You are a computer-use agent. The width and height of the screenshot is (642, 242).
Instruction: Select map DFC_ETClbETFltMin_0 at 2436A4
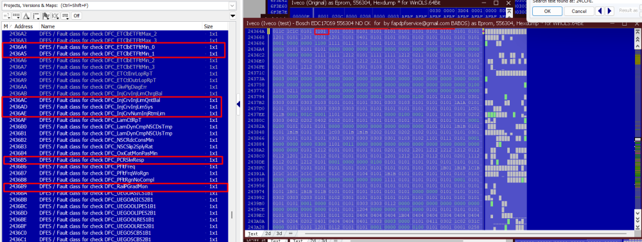(x=114, y=47)
